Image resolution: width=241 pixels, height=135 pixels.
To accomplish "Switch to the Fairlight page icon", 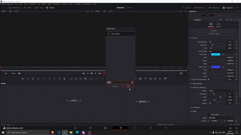I will click(x=151, y=128).
